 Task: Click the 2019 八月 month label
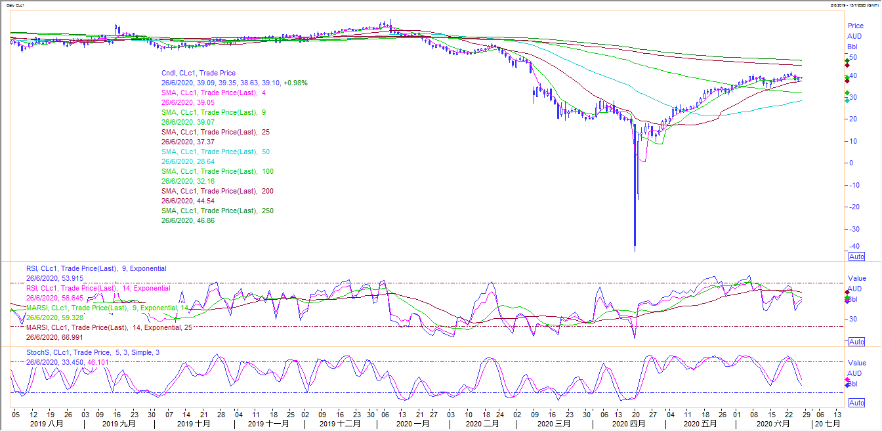point(48,424)
